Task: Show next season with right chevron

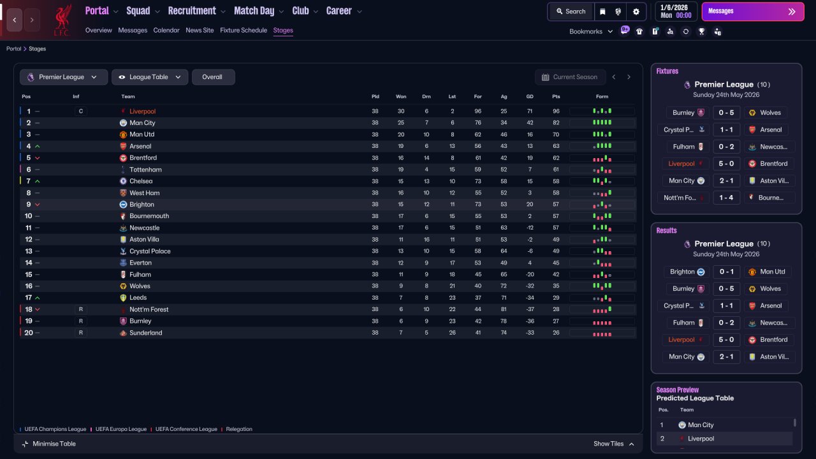Action: (x=629, y=77)
